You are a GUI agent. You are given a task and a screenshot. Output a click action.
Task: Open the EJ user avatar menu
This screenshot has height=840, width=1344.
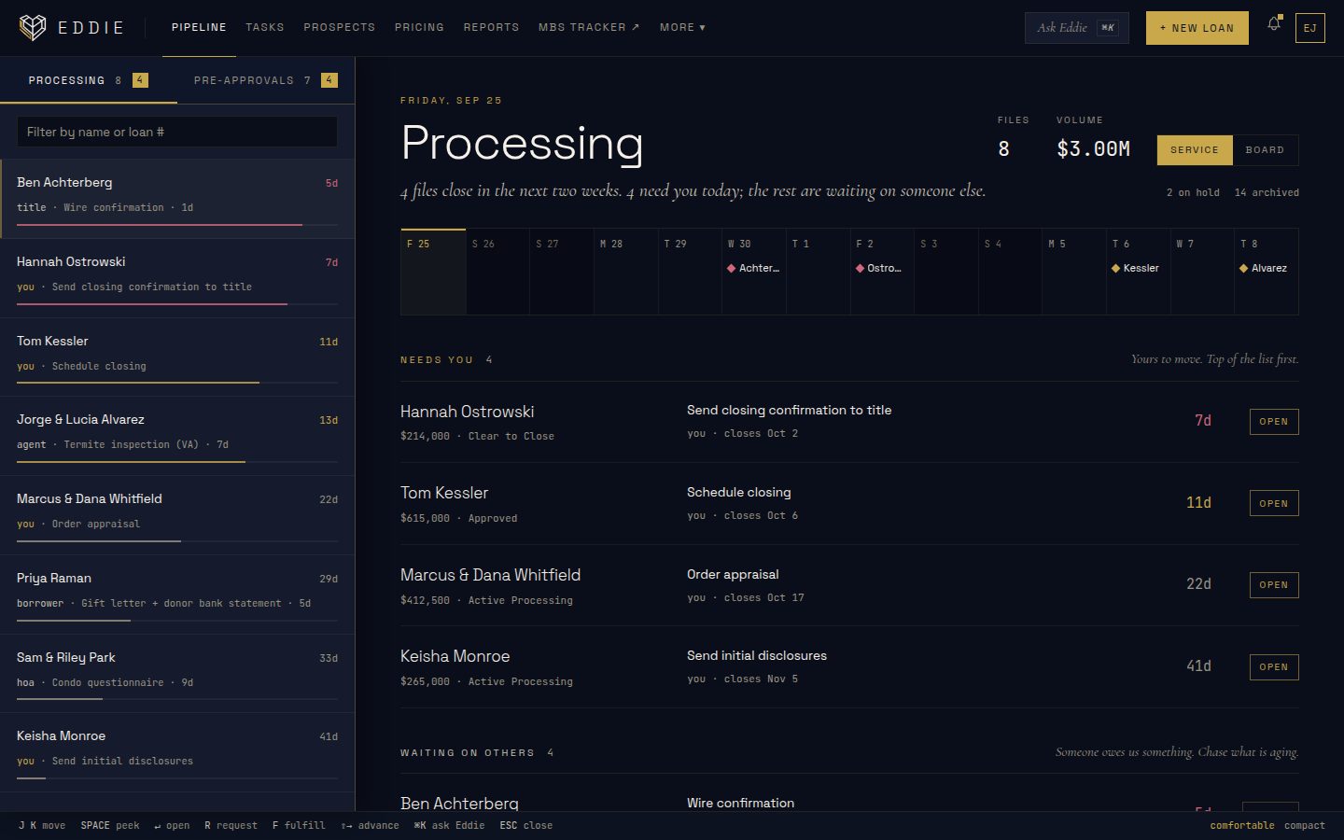tap(1309, 28)
